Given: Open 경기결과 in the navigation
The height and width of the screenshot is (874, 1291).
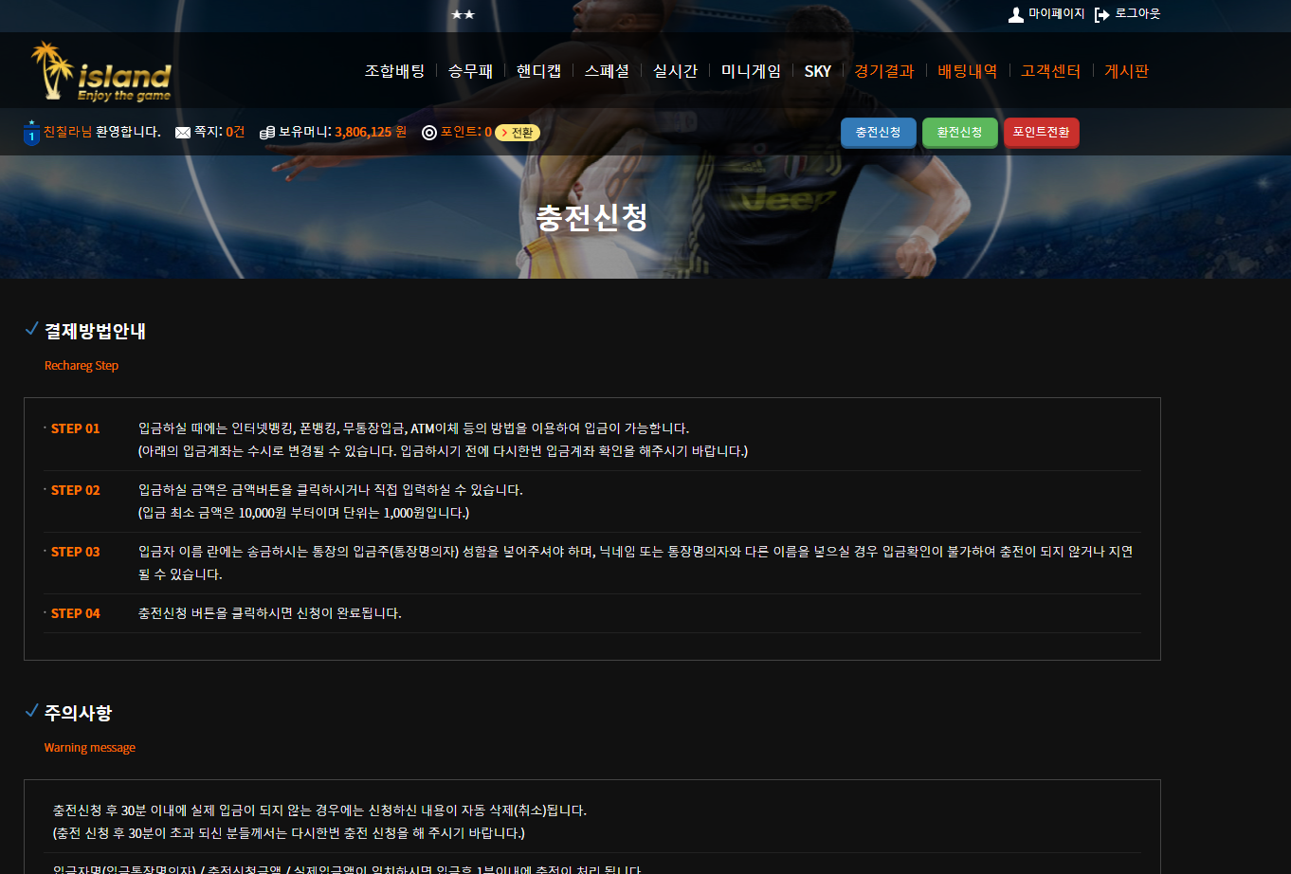Looking at the screenshot, I should point(883,71).
